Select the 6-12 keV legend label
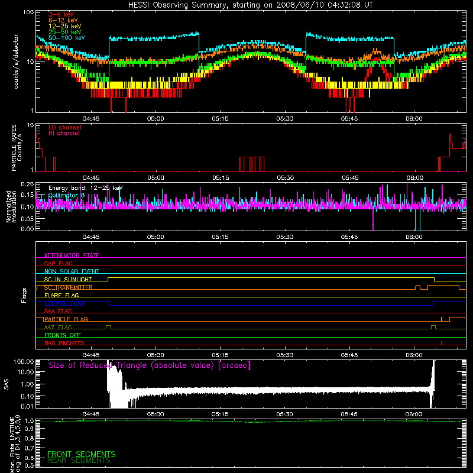Viewport: 473px width, 473px height. tap(63, 20)
